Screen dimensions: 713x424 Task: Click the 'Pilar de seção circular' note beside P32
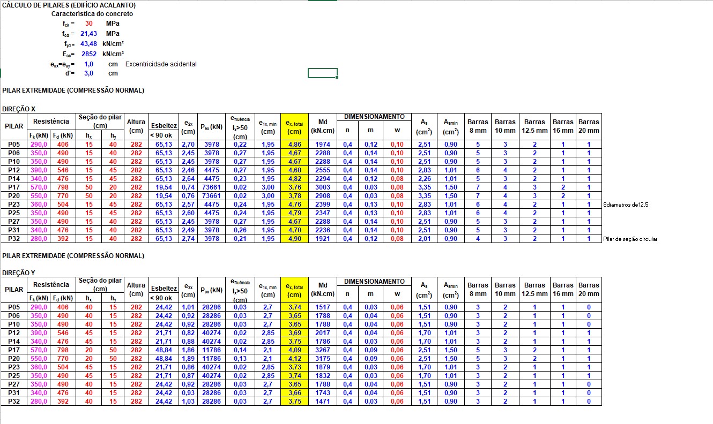point(630,239)
